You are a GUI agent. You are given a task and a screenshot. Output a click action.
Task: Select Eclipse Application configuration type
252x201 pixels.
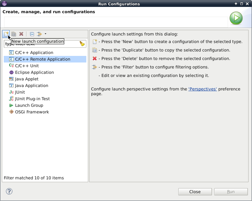tap(31, 72)
